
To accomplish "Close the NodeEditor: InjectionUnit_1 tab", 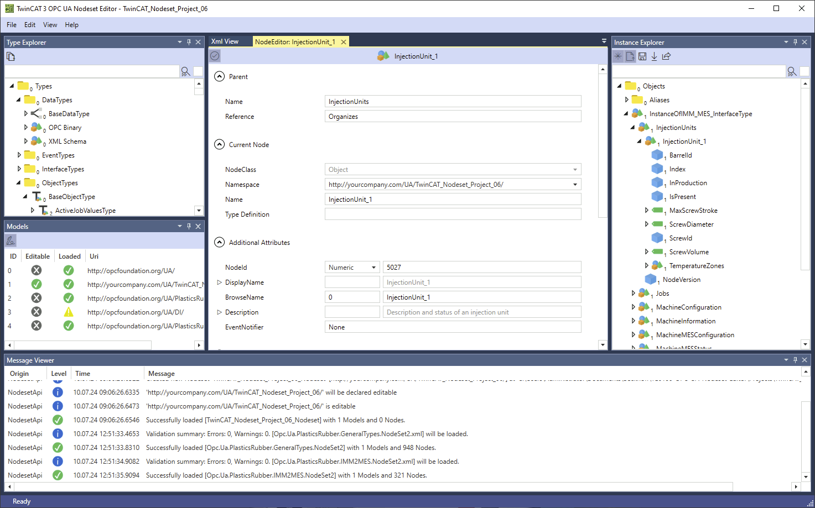I will [x=344, y=42].
